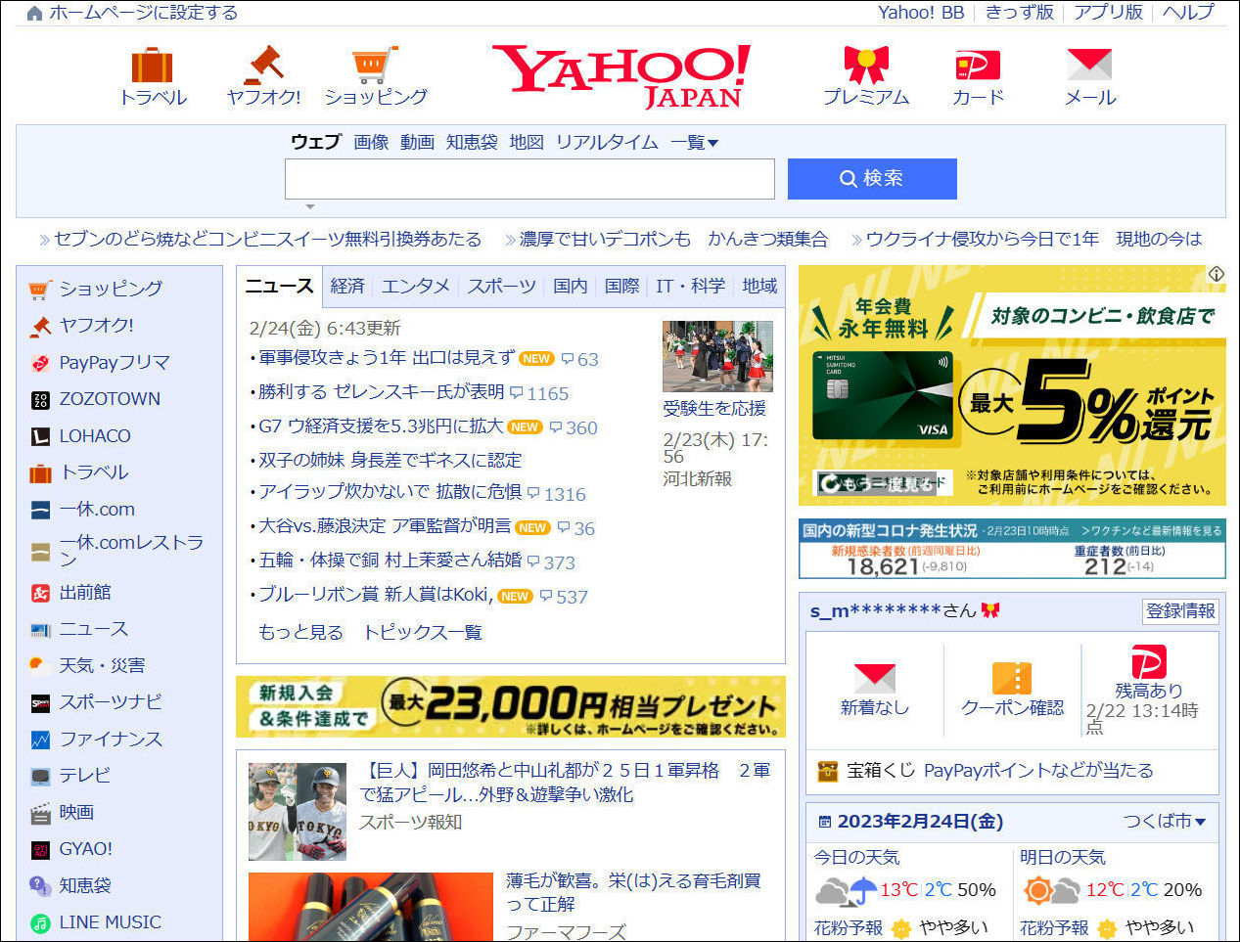The width and height of the screenshot is (1240, 942).
Task: Open the Shopping cart icon in header
Action: pyautogui.click(x=375, y=66)
